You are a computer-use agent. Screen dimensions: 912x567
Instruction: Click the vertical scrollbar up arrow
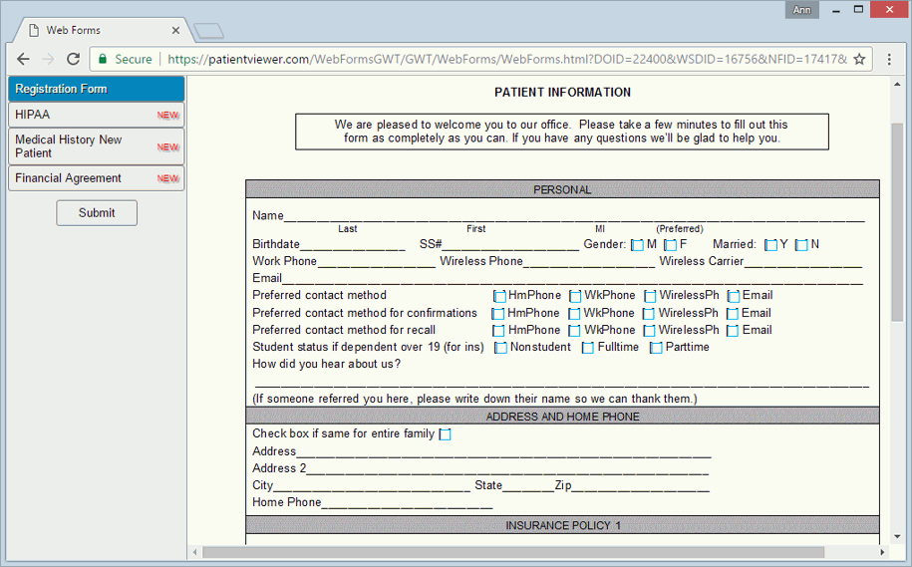(x=897, y=85)
